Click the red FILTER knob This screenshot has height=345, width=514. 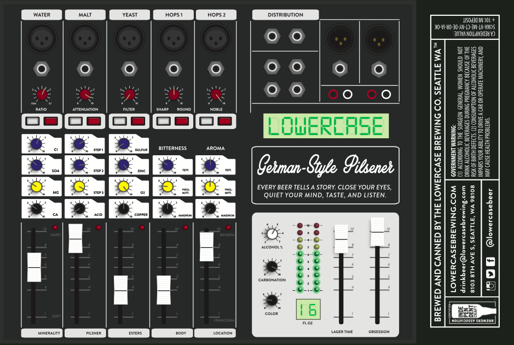click(129, 95)
